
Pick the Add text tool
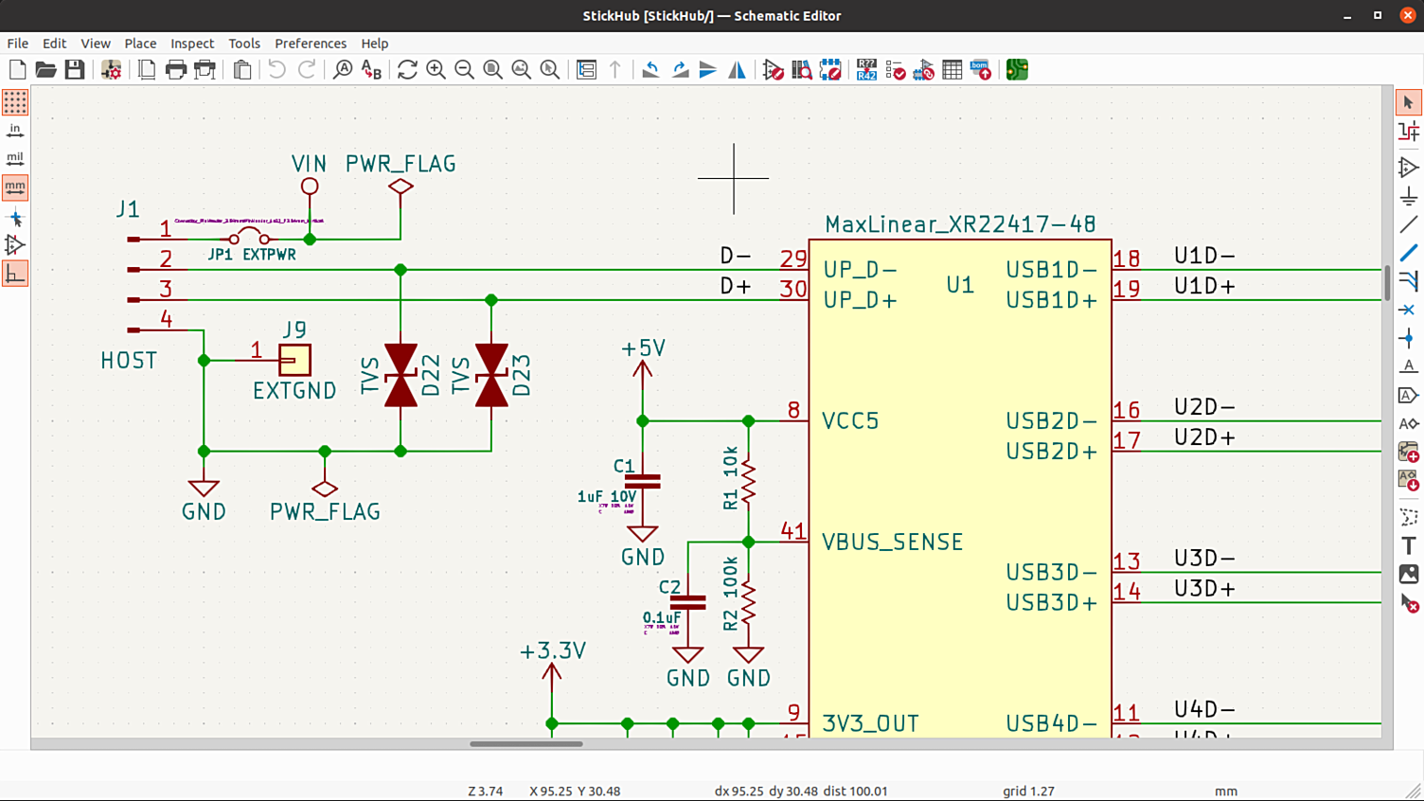pyautogui.click(x=1408, y=545)
